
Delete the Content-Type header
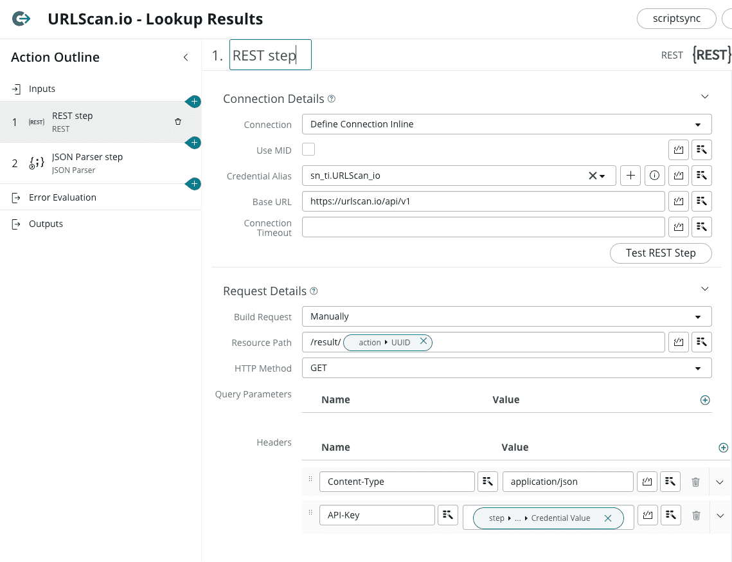[x=695, y=482]
